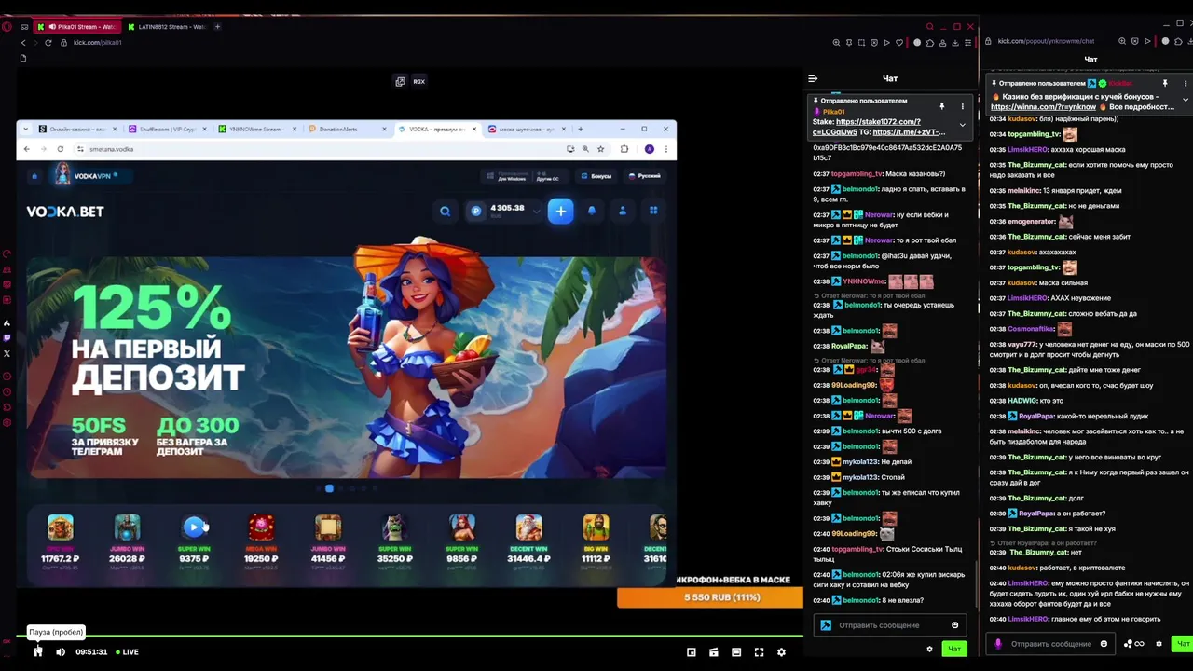Click the pin icon on the Pilka01 pinned message

(x=941, y=106)
